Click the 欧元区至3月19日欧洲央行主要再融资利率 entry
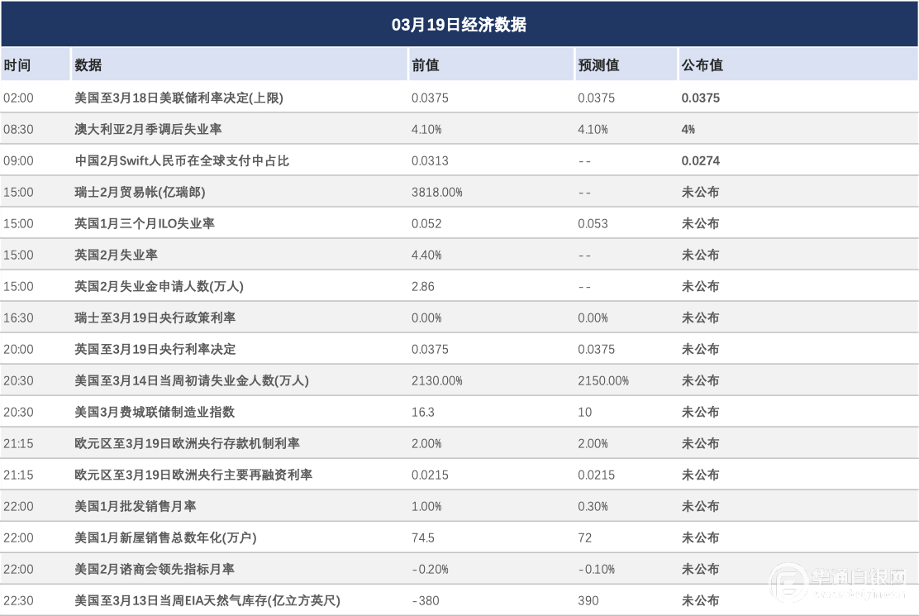 (x=193, y=475)
